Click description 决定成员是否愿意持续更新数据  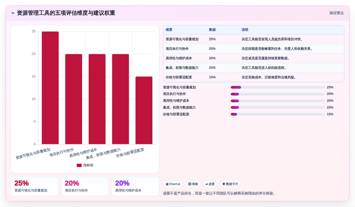coord(266,58)
